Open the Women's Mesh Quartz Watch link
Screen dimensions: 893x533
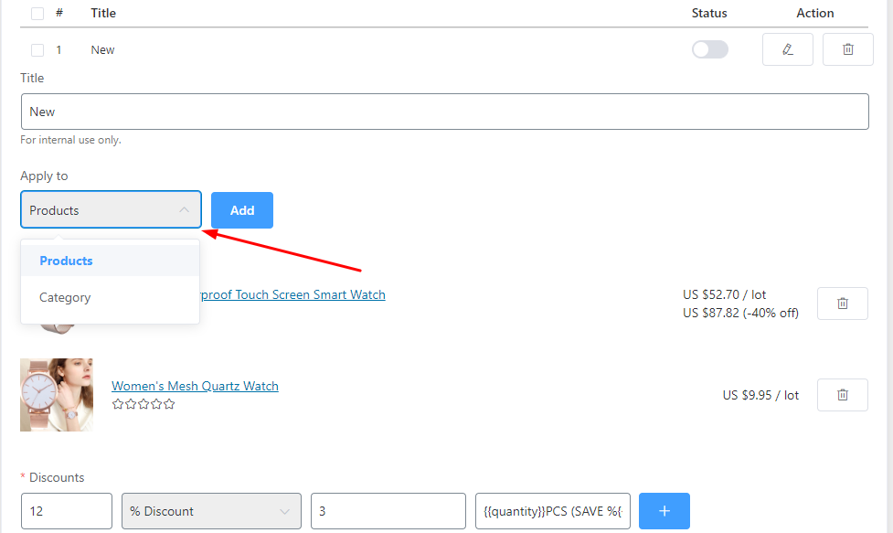[x=195, y=385]
